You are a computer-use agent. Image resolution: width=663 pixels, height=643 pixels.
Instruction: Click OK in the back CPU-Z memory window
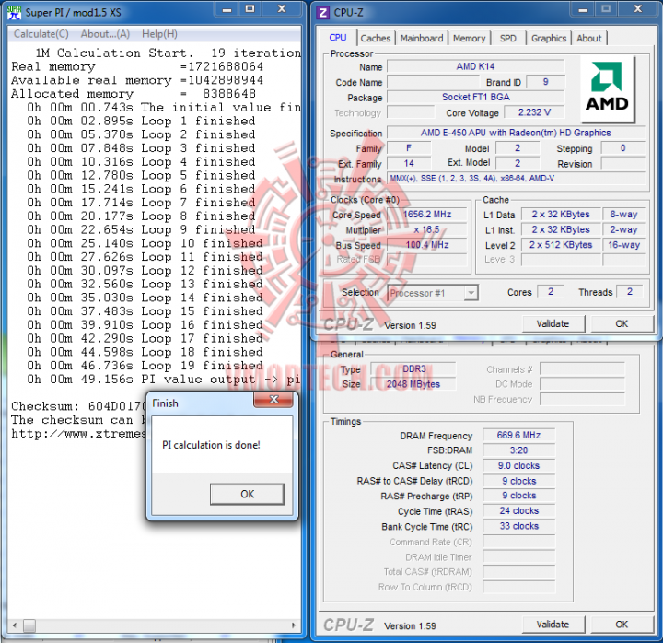coord(622,625)
